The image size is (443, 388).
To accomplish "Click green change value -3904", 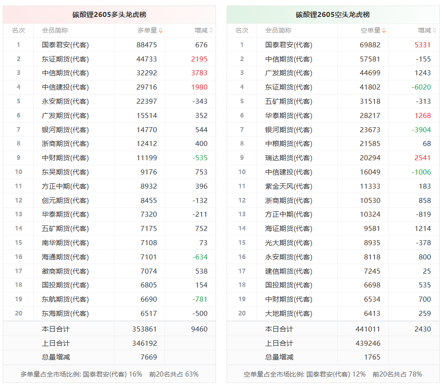I will click(421, 129).
